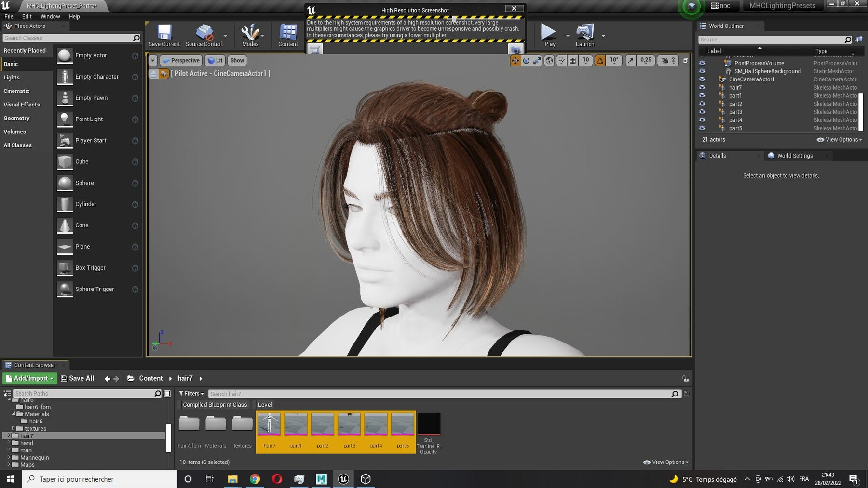Screen dimensions: 868x488
Task: Toggle scale snapping arrow icon
Action: (630, 60)
